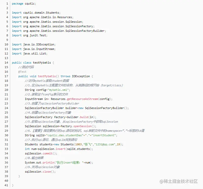Click line number 14 in the gutter
Viewport: 203px width, 189px height.
pos(6,63)
